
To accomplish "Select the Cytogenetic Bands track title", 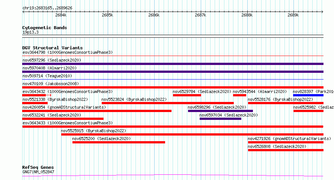I will 45,28.
